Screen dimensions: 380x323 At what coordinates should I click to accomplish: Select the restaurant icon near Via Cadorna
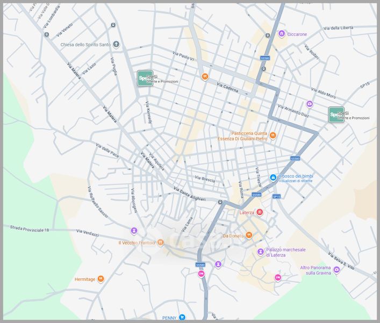205,77
